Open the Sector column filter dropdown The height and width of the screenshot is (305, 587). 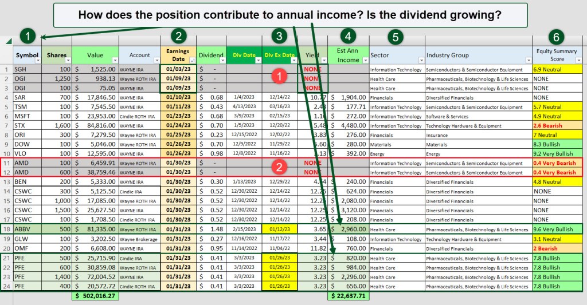[421, 60]
